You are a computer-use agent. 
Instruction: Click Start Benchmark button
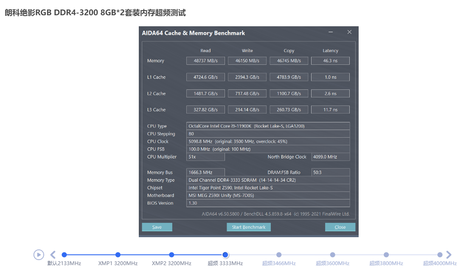(x=249, y=227)
